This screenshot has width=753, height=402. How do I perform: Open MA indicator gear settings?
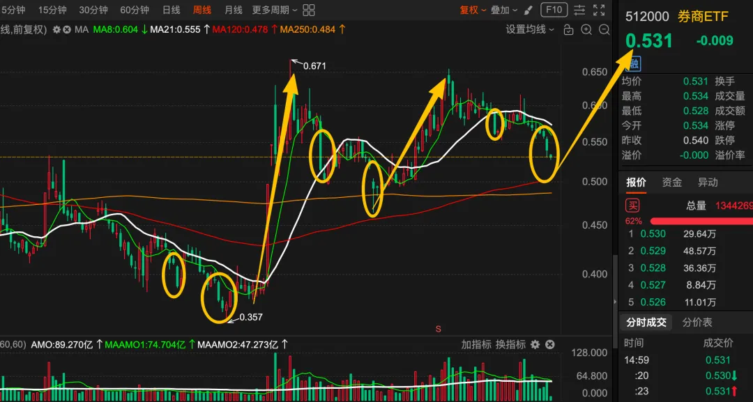point(56,30)
